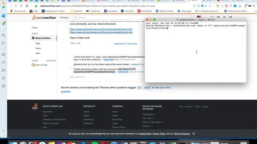Click the Stack Overflow logo in header
Screen dimensions: 257x144
(44, 18)
